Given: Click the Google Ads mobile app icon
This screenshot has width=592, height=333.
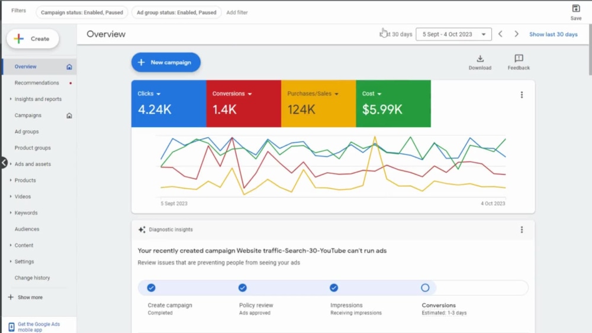Looking at the screenshot, I should [x=11, y=327].
